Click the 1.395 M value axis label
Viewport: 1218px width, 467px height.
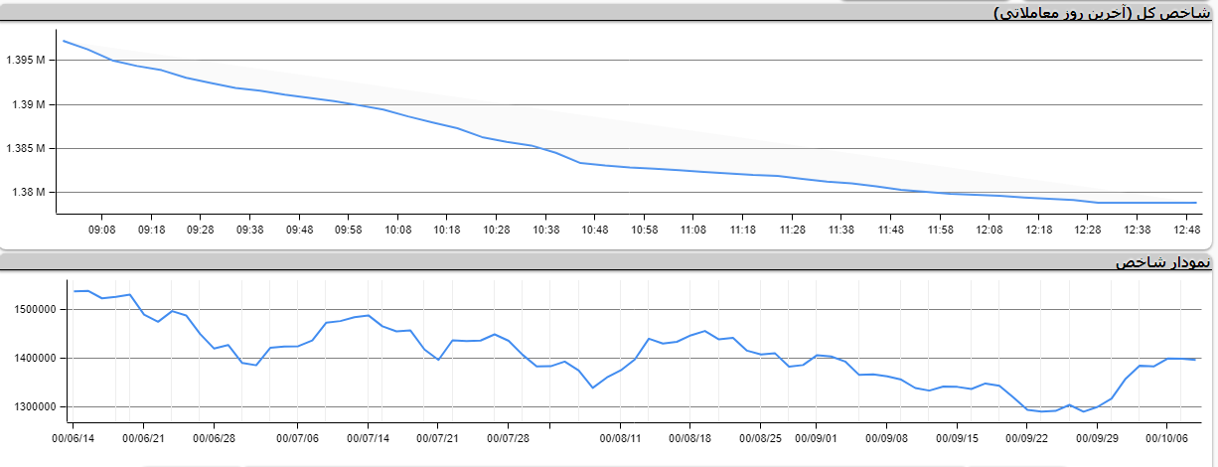pos(26,61)
